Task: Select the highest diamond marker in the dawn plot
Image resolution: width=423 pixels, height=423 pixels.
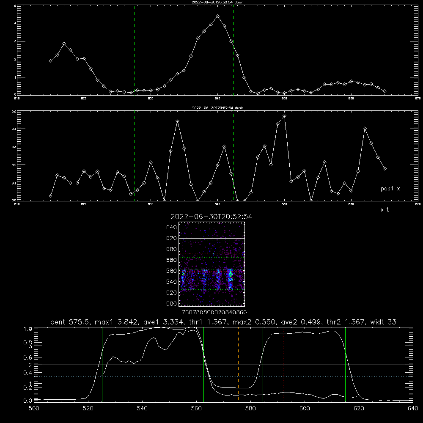Action: point(218,16)
